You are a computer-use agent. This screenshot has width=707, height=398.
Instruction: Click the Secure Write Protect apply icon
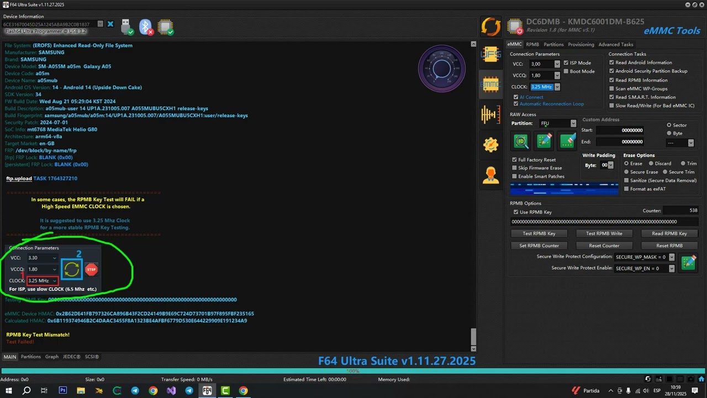coord(688,263)
